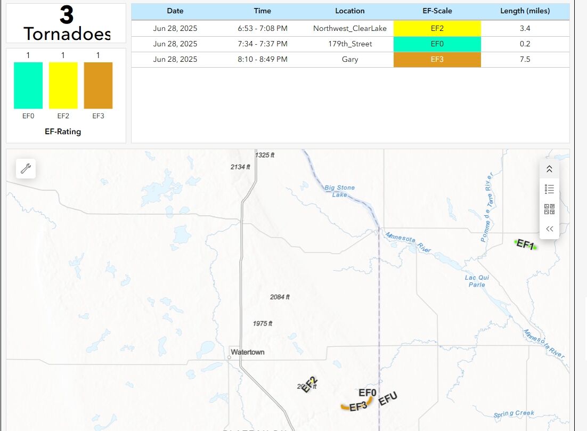Collapse map widgets with double up chevron

(549, 169)
